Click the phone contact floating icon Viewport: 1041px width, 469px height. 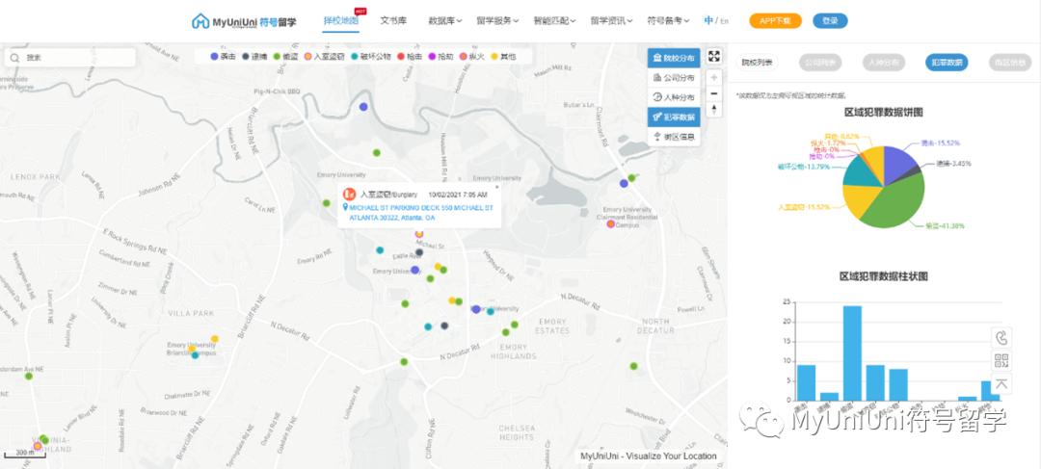click(x=1001, y=338)
